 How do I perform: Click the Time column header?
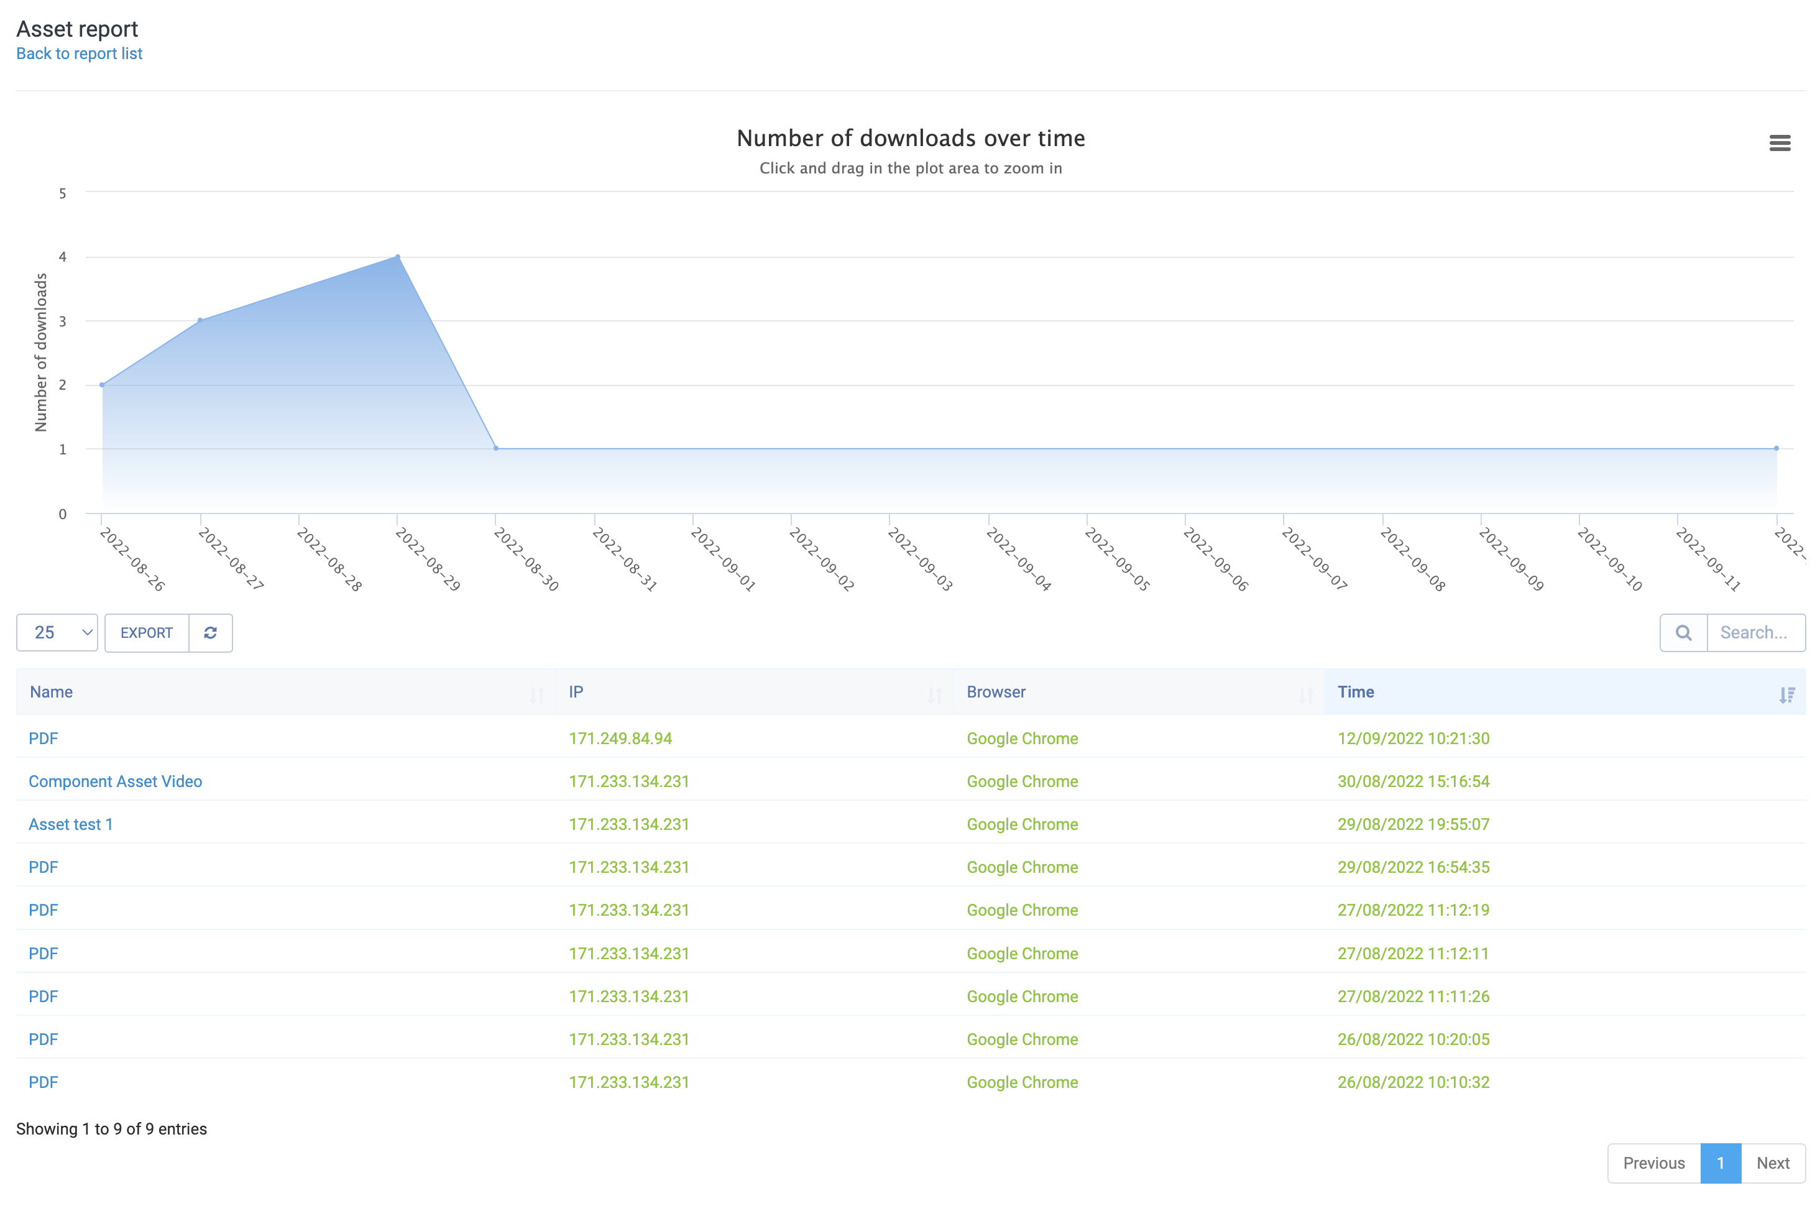[1355, 691]
